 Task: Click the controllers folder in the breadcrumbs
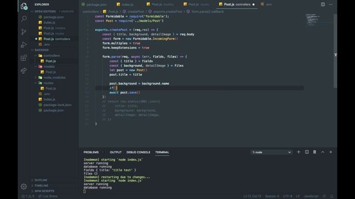[90, 12]
